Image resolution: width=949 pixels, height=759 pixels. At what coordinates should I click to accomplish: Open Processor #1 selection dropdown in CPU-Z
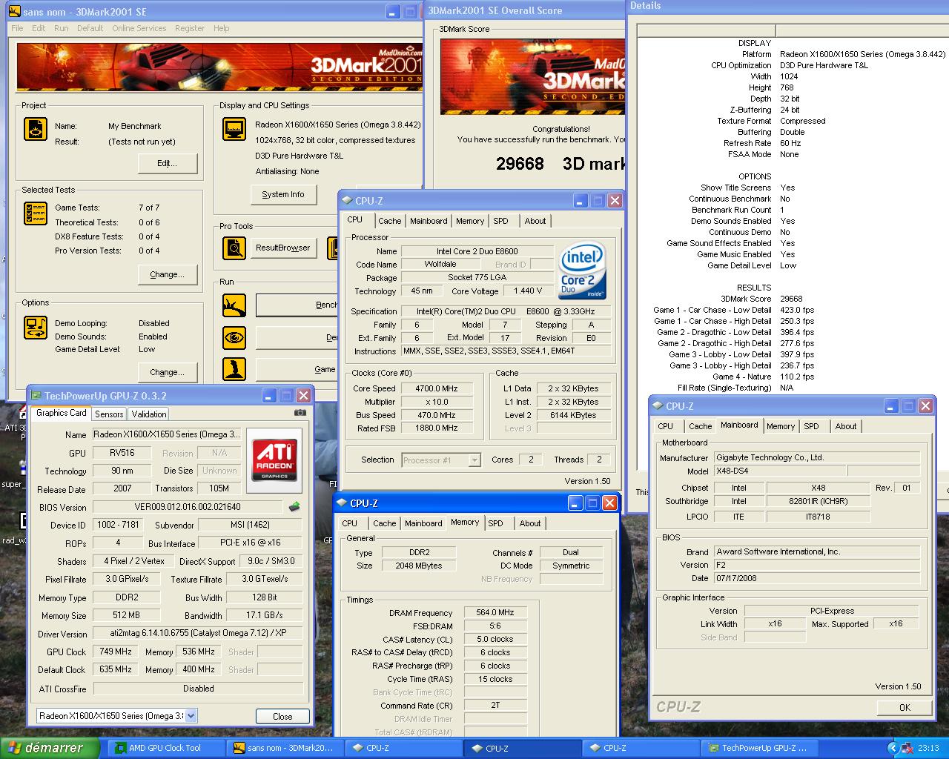coord(474,460)
